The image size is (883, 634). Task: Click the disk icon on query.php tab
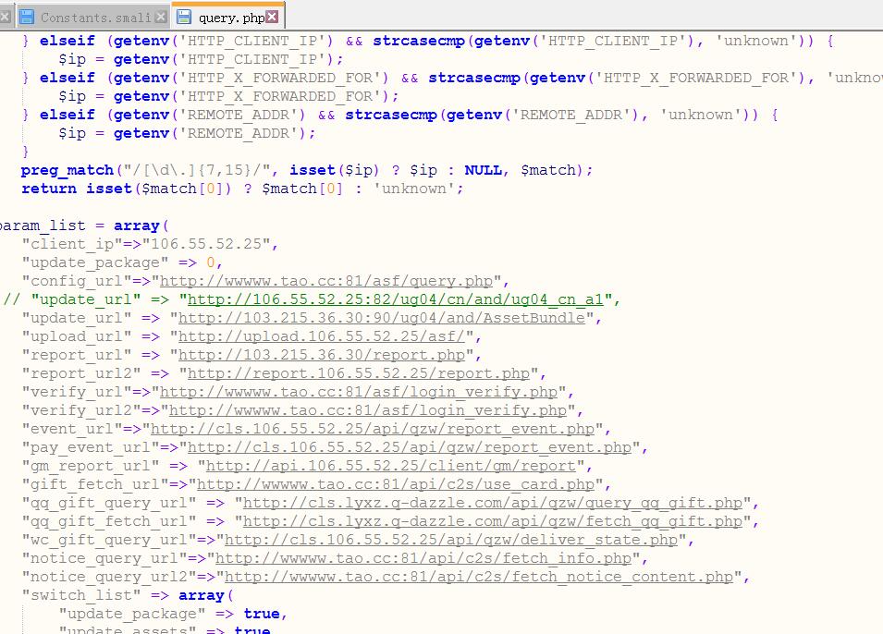point(184,17)
